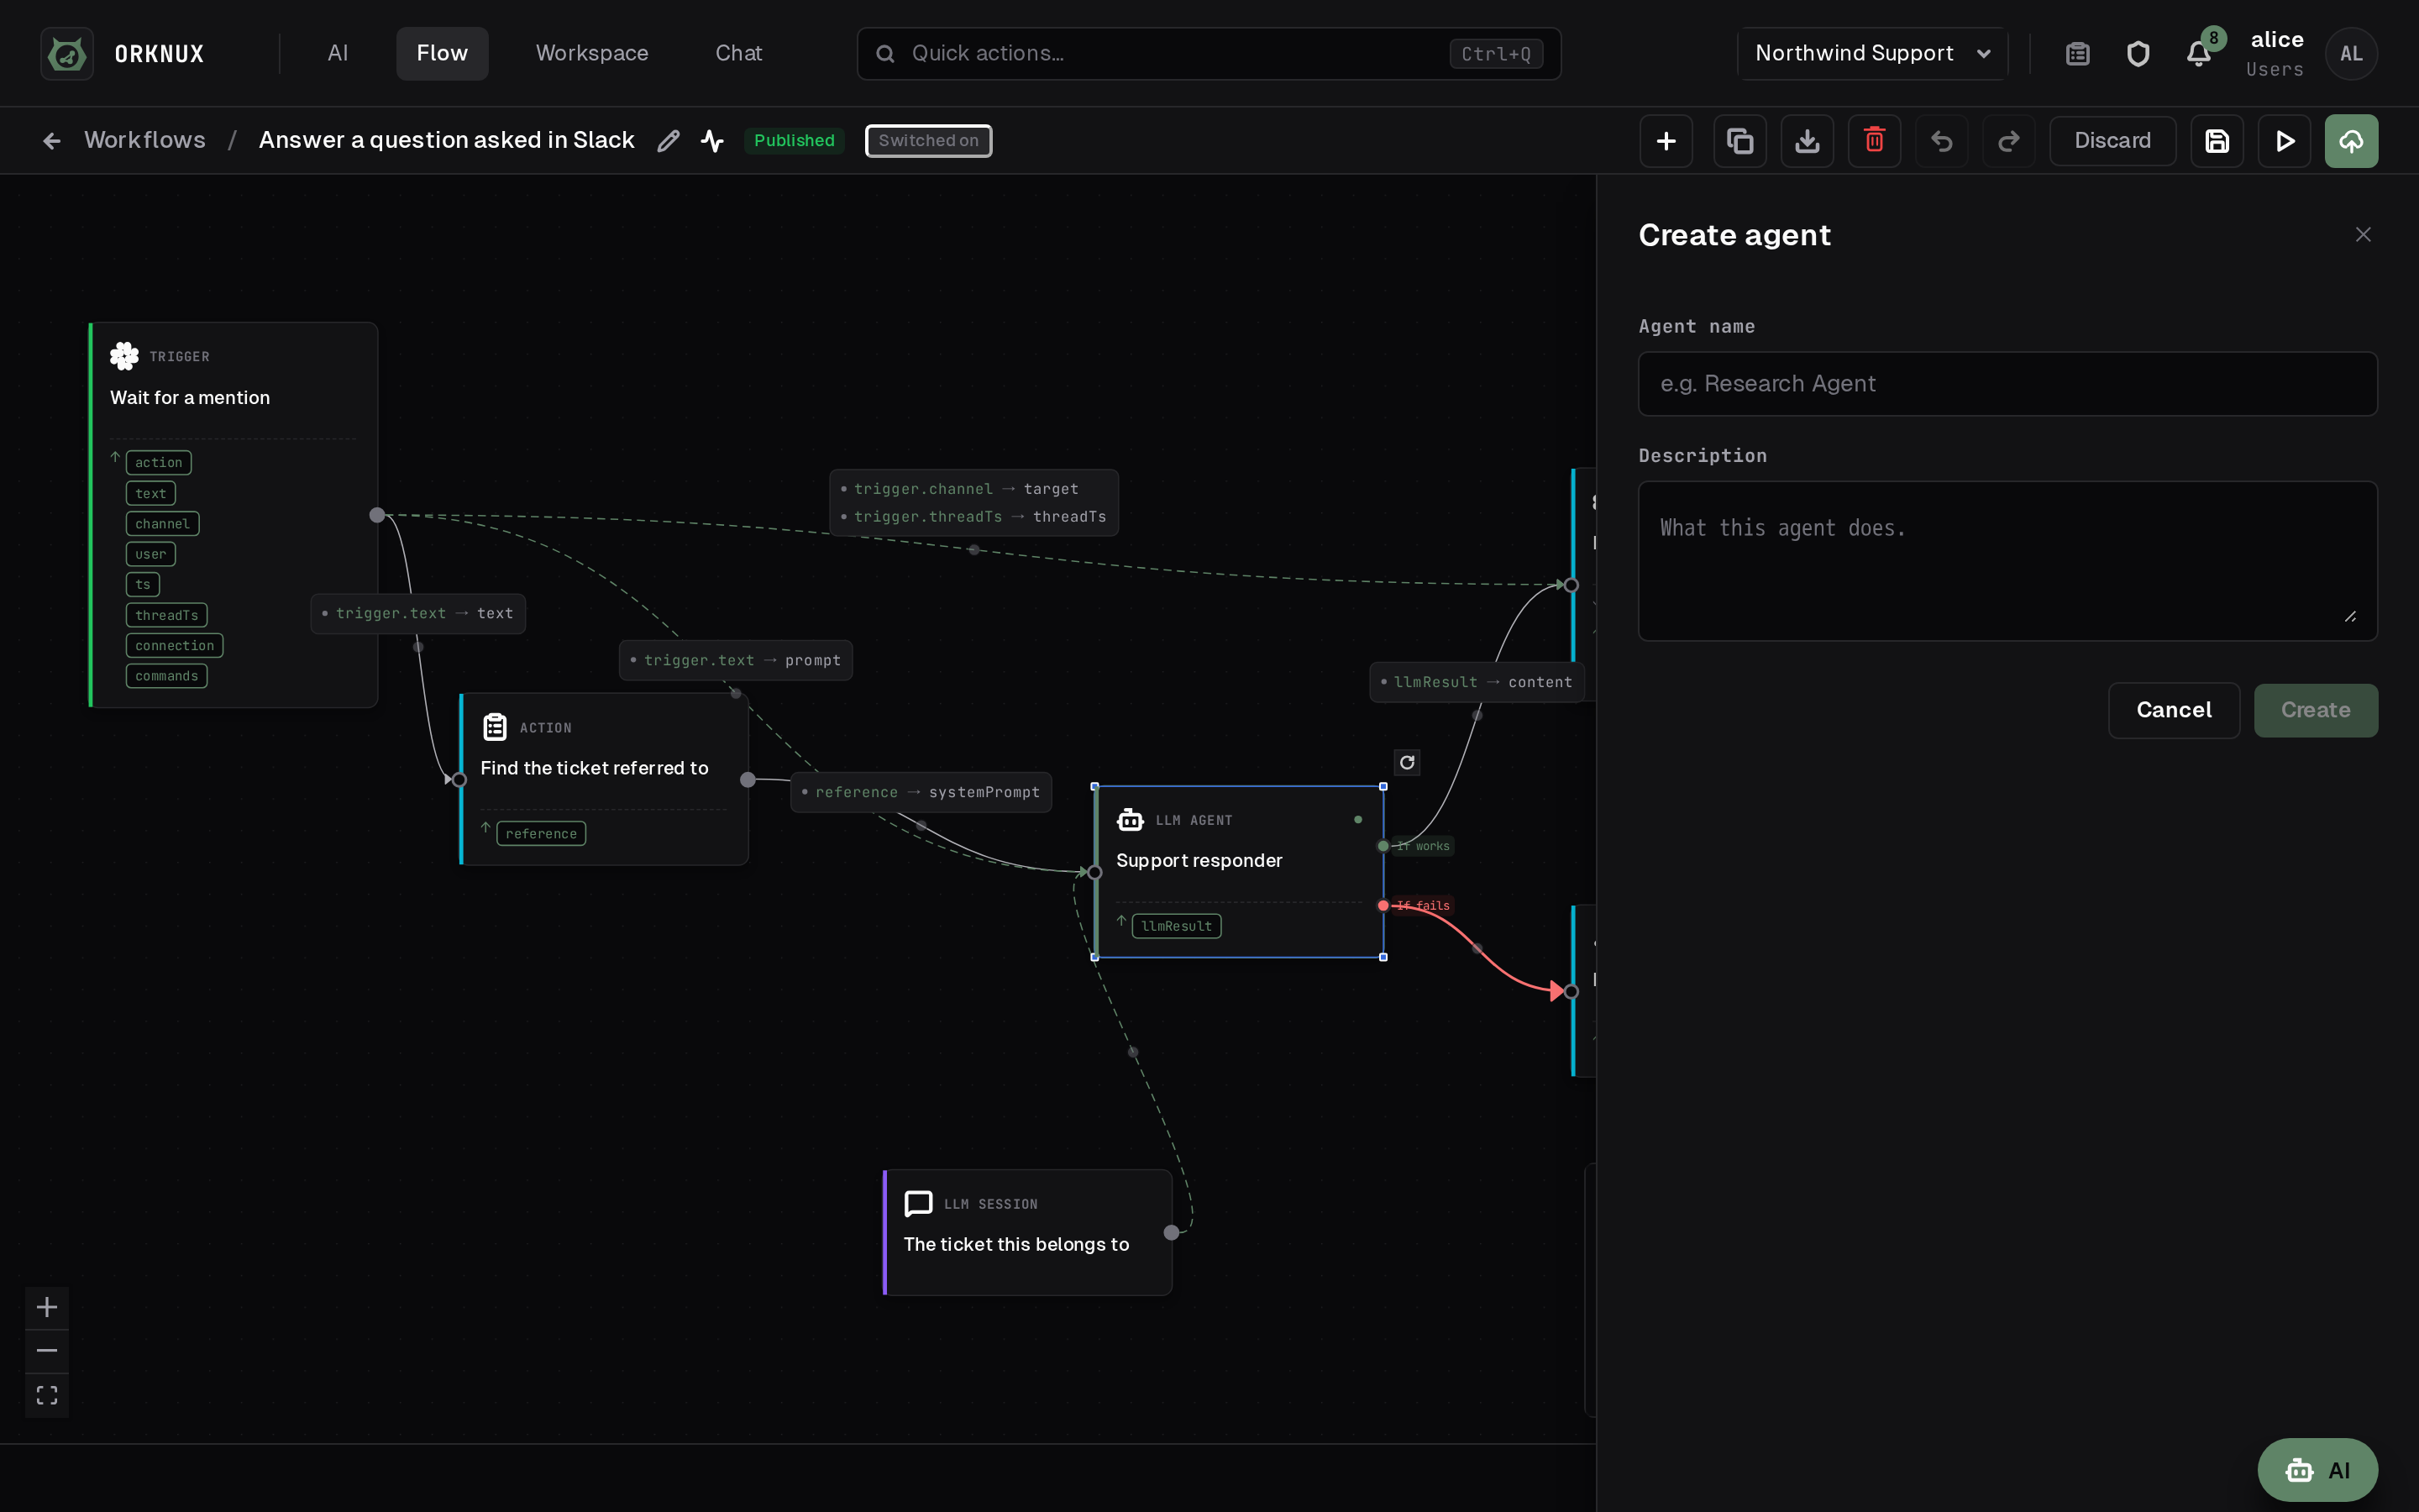This screenshot has width=2419, height=1512.
Task: Publish workflow with green cloud upload button
Action: click(2351, 141)
